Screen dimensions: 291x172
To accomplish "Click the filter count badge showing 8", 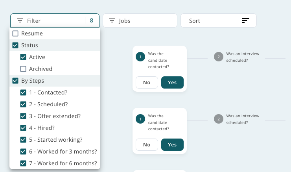I will (92, 20).
